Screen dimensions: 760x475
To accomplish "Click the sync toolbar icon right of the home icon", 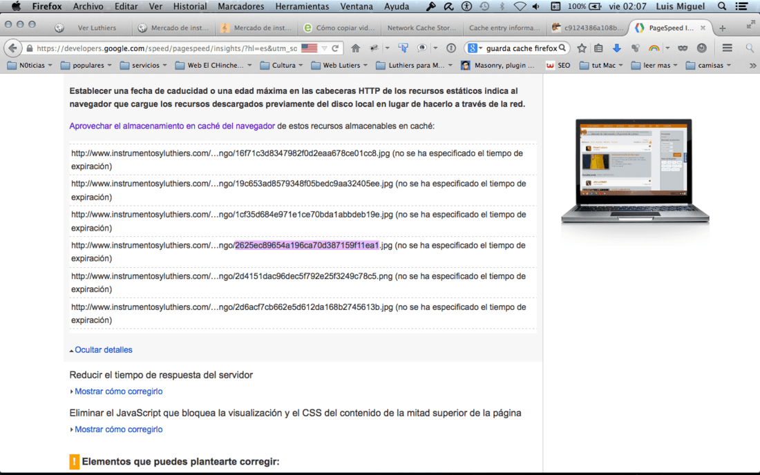I will [x=374, y=48].
